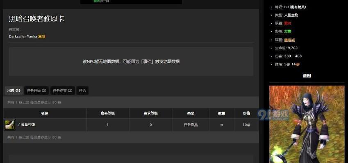Sort by the 物品等级 column header

pos(108,113)
